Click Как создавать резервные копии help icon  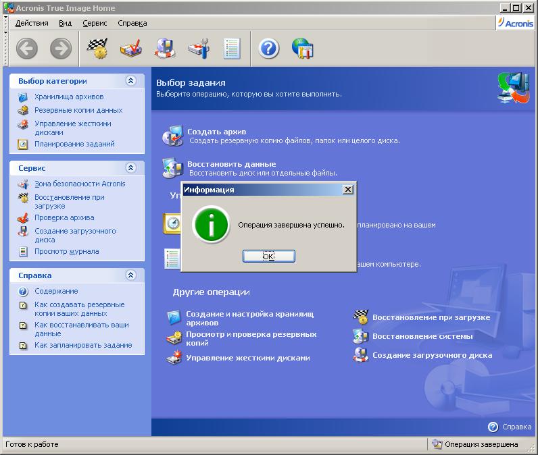[23, 305]
